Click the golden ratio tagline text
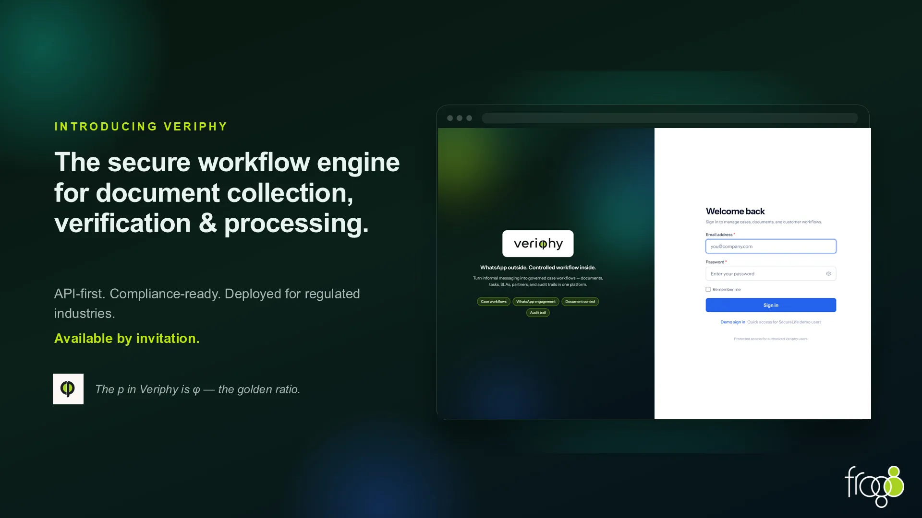922x518 pixels. (198, 389)
